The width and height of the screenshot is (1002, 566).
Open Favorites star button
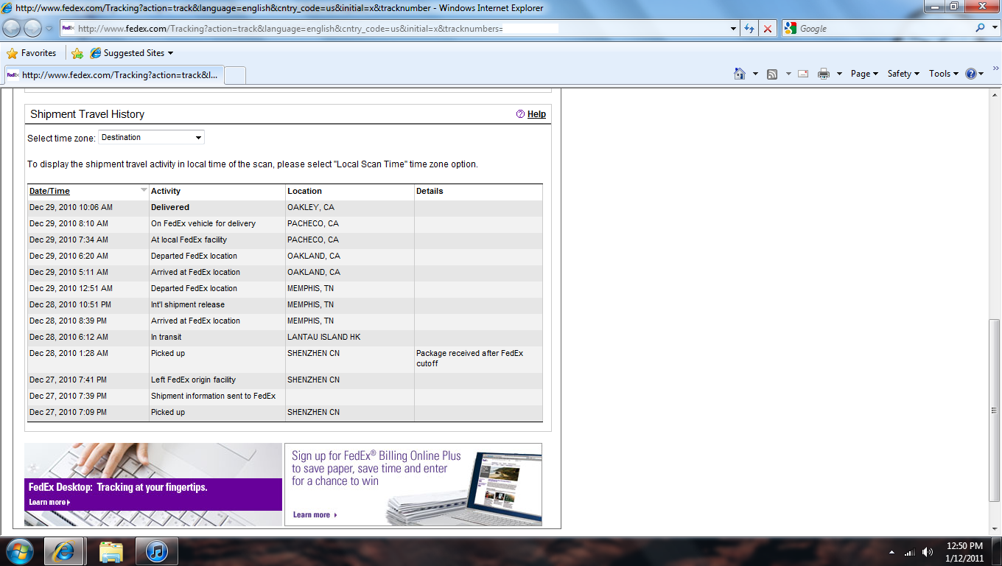click(32, 53)
